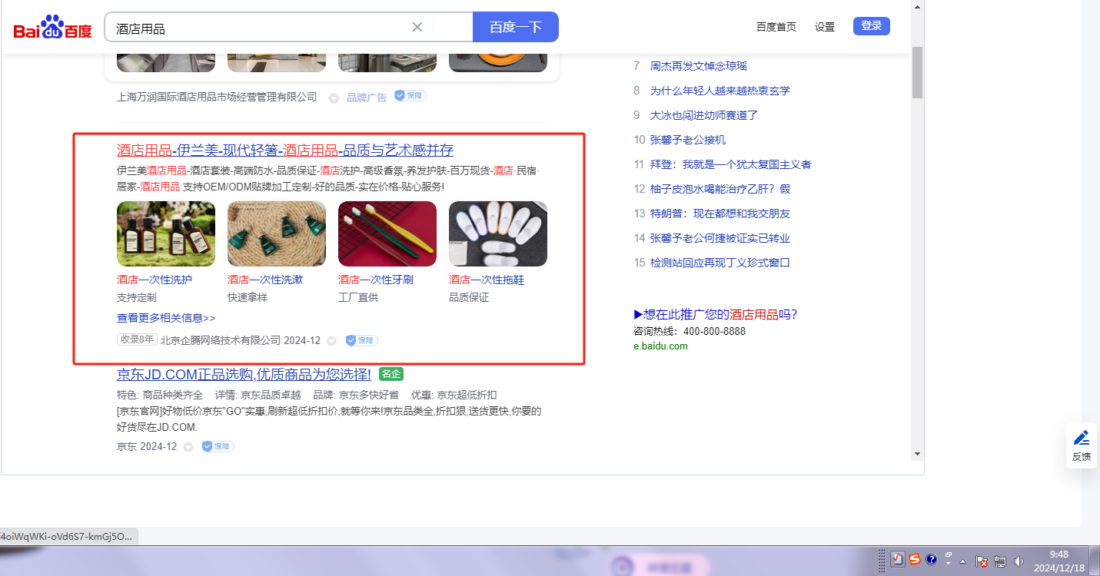Open the shampoo bottles thumbnail
Screen dimensions: 1100x576
click(166, 233)
